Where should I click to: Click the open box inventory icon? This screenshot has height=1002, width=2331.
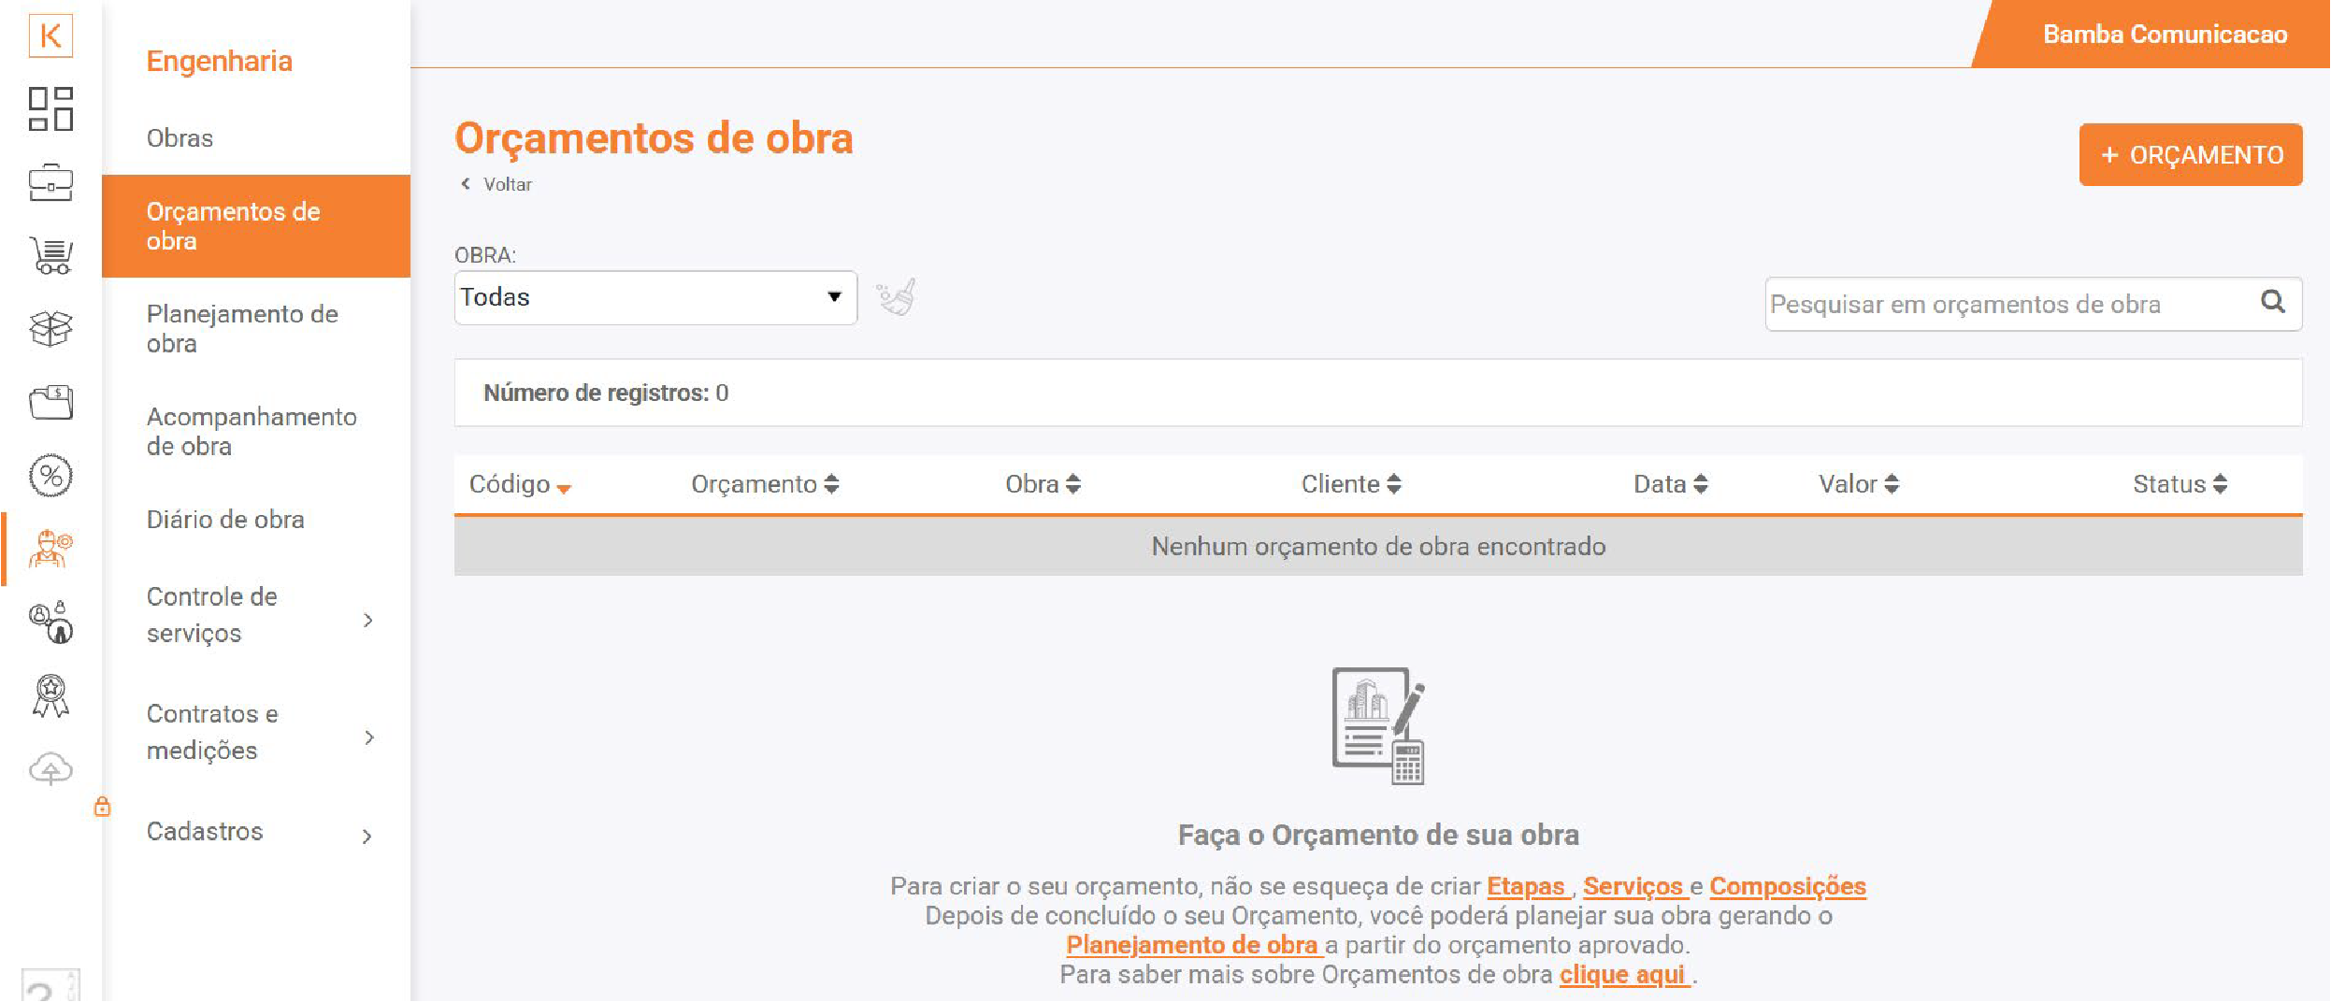pos(50,328)
